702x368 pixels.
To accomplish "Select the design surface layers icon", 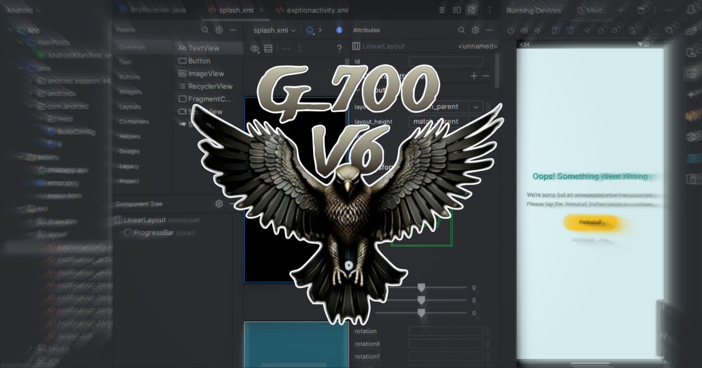I will point(310,30).
